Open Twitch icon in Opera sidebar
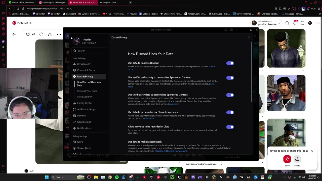 [x=3, y=41]
